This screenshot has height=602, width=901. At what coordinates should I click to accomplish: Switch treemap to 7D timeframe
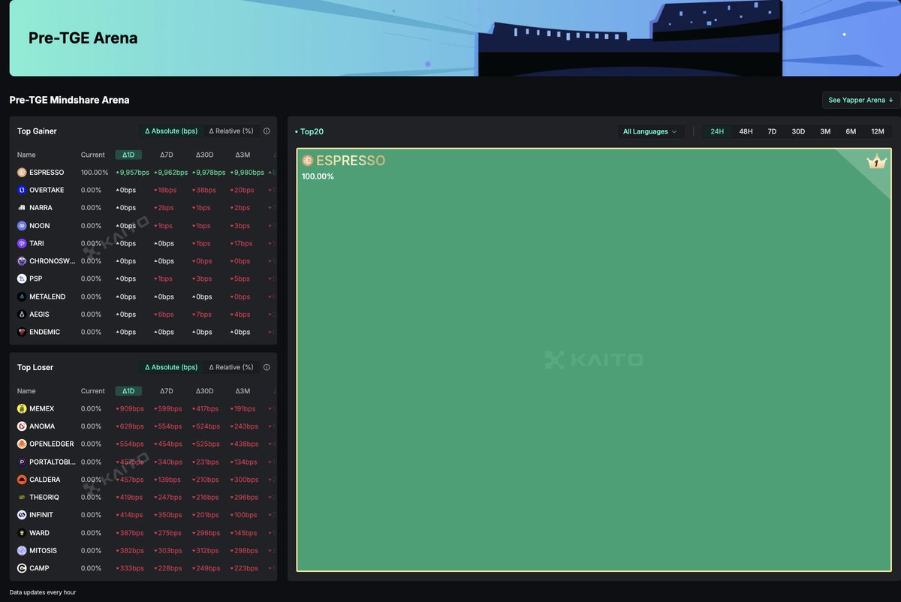772,131
